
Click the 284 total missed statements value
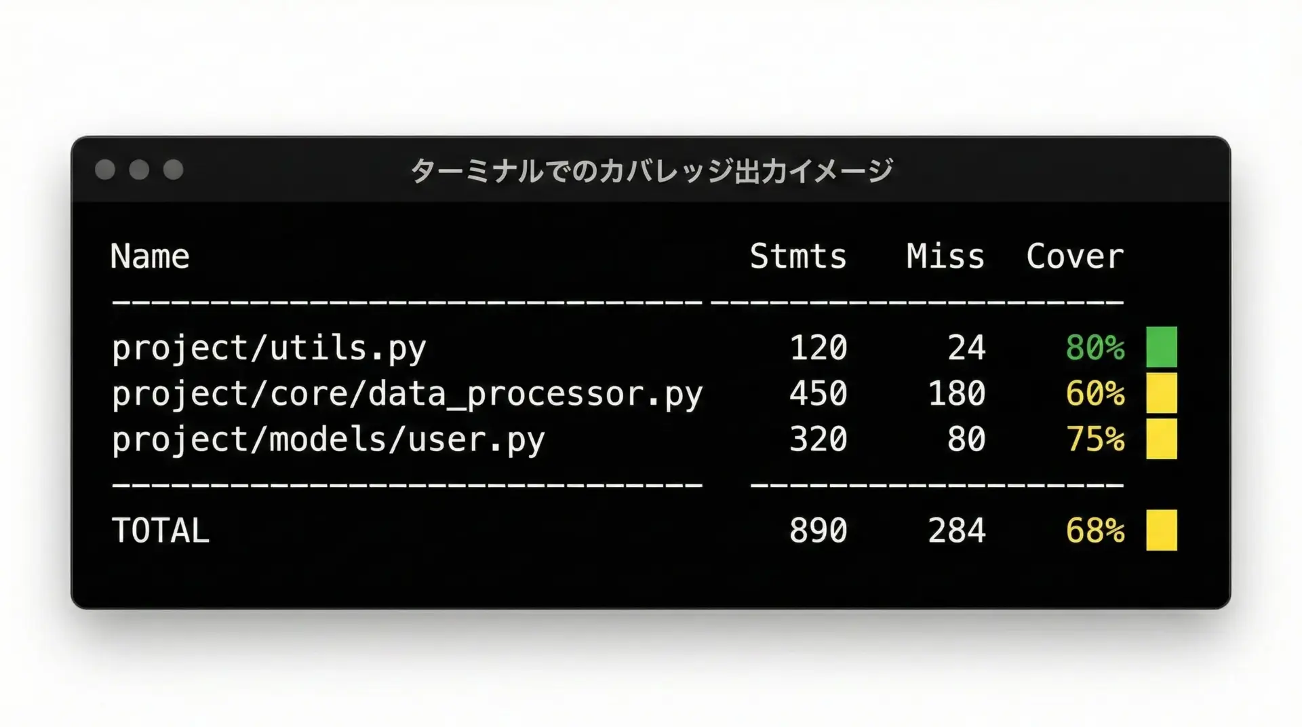956,531
